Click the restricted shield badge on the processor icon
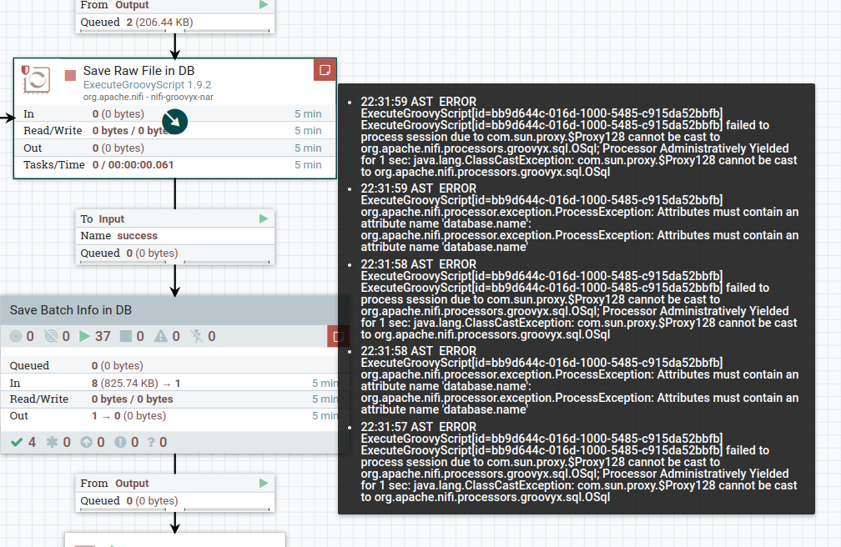Screen dimensions: 841x547 click(x=25, y=70)
